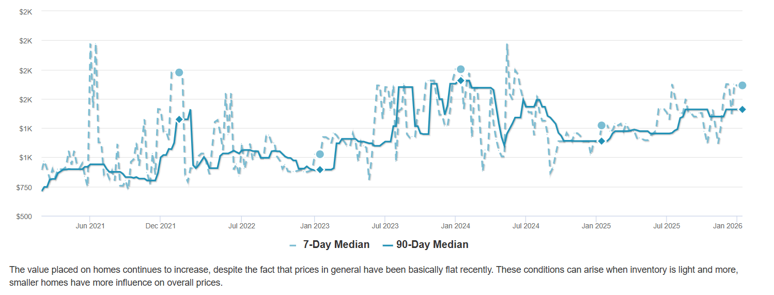This screenshot has height=295, width=774.
Task: Click the $500 y-axis label
Action: point(24,216)
